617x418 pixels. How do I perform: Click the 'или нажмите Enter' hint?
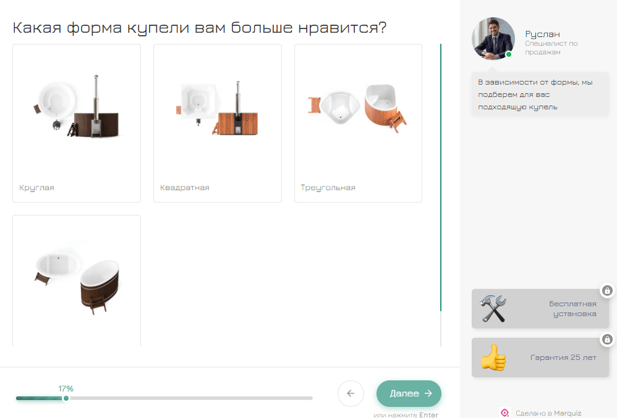406,415
